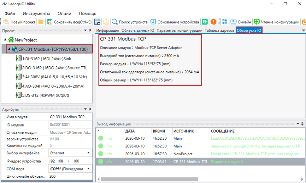Open the Помощь menu
306x183 pixels.
tap(87, 14)
